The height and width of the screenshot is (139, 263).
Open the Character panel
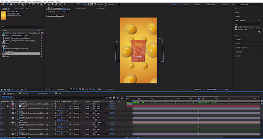(x=238, y=56)
